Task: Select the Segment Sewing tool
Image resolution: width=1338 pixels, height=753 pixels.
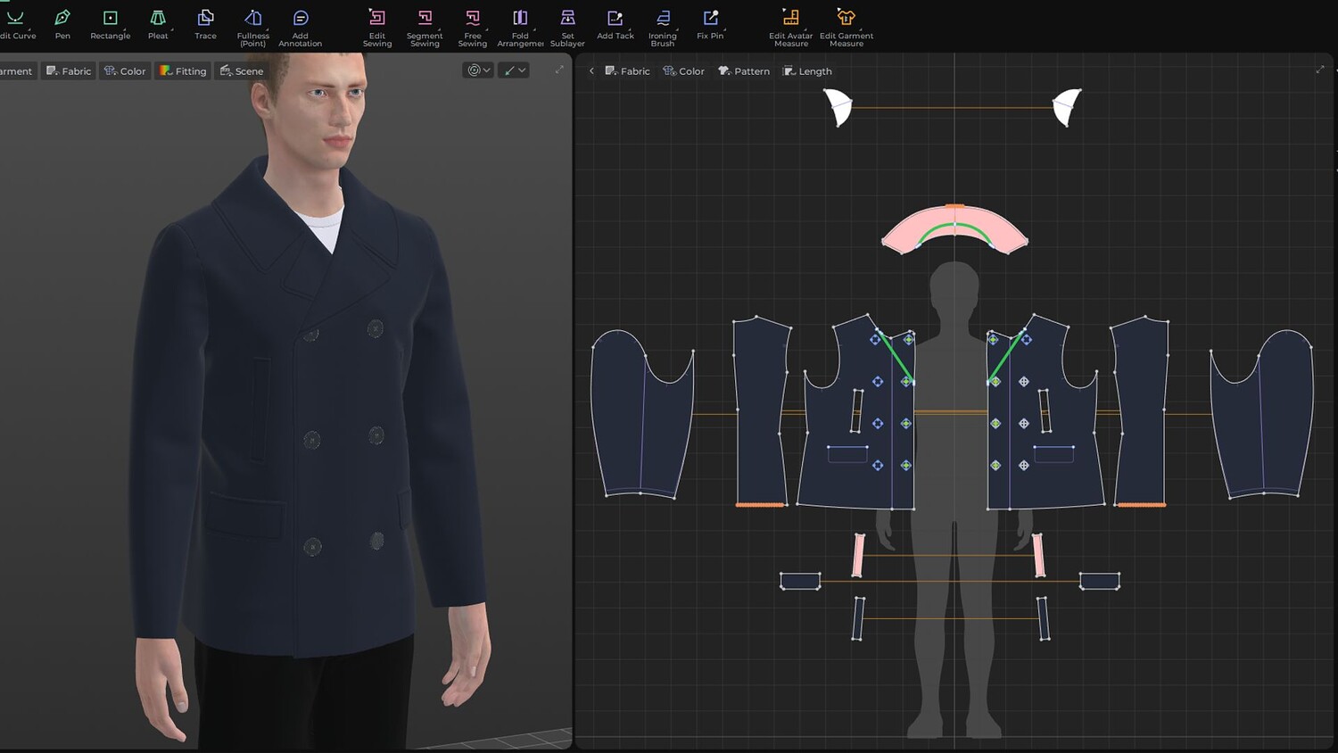Action: pos(425,28)
